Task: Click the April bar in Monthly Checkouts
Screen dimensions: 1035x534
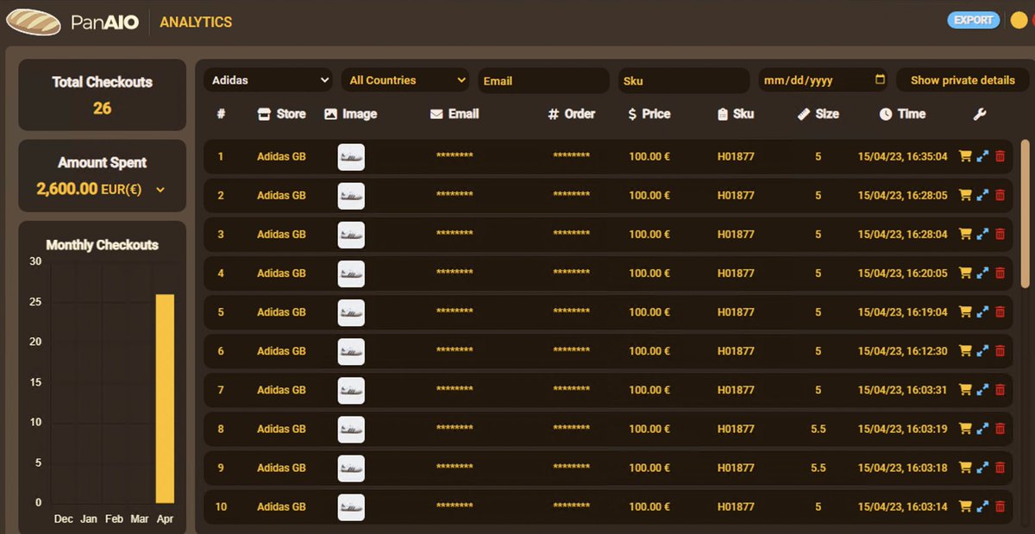Action: pyautogui.click(x=165, y=399)
